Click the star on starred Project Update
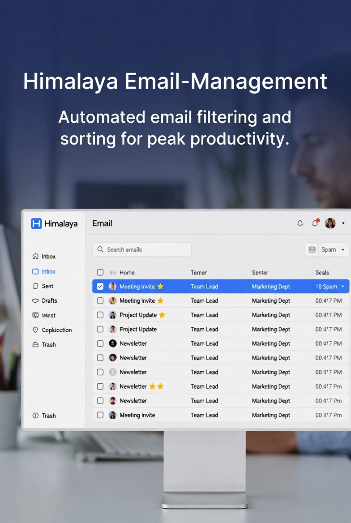This screenshot has width=351, height=523. (162, 315)
